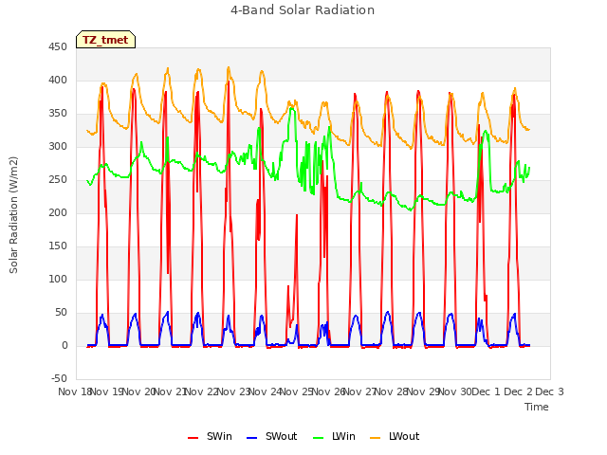Click the LWout legend label
The image size is (607, 455).
coord(404,436)
